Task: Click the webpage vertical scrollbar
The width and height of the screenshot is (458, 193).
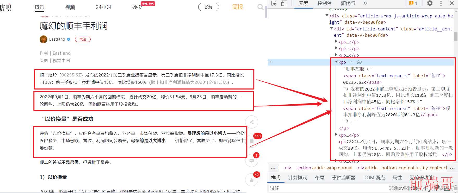Action: (266, 12)
